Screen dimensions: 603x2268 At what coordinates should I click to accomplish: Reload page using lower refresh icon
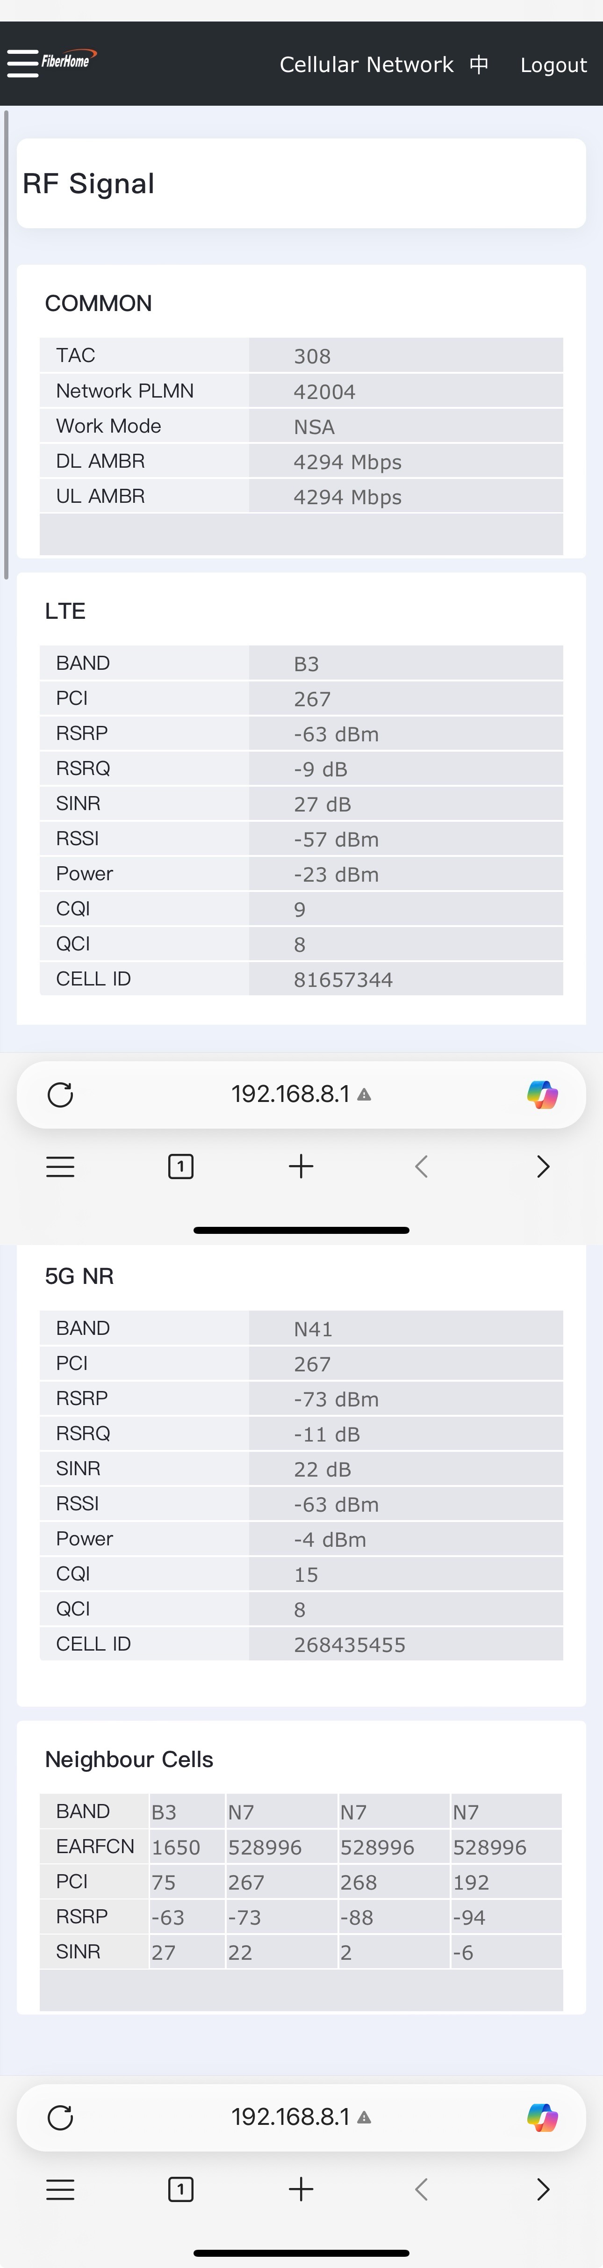60,2117
